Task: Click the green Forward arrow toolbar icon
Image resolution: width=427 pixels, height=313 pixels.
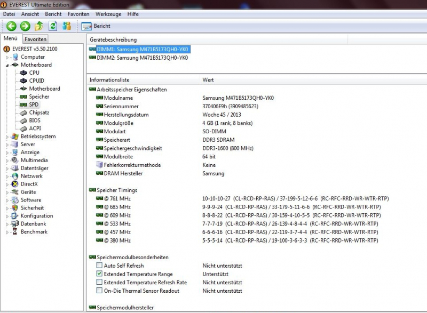Action: point(25,26)
